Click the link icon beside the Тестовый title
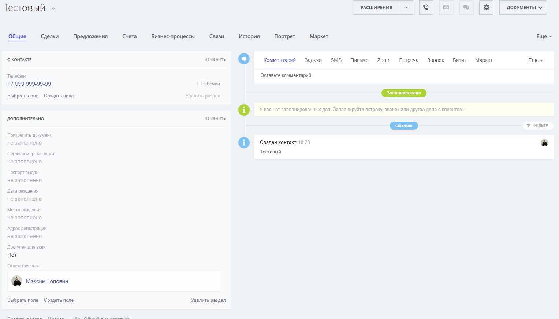The height and width of the screenshot is (319, 559). click(x=53, y=8)
